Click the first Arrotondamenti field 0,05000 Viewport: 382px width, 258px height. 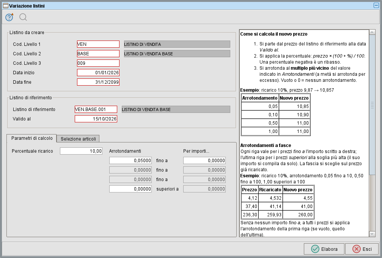[x=130, y=160]
